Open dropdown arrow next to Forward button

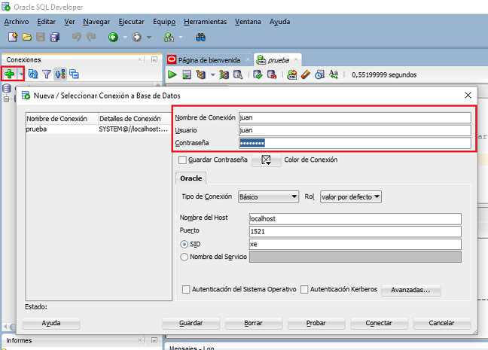coord(149,38)
